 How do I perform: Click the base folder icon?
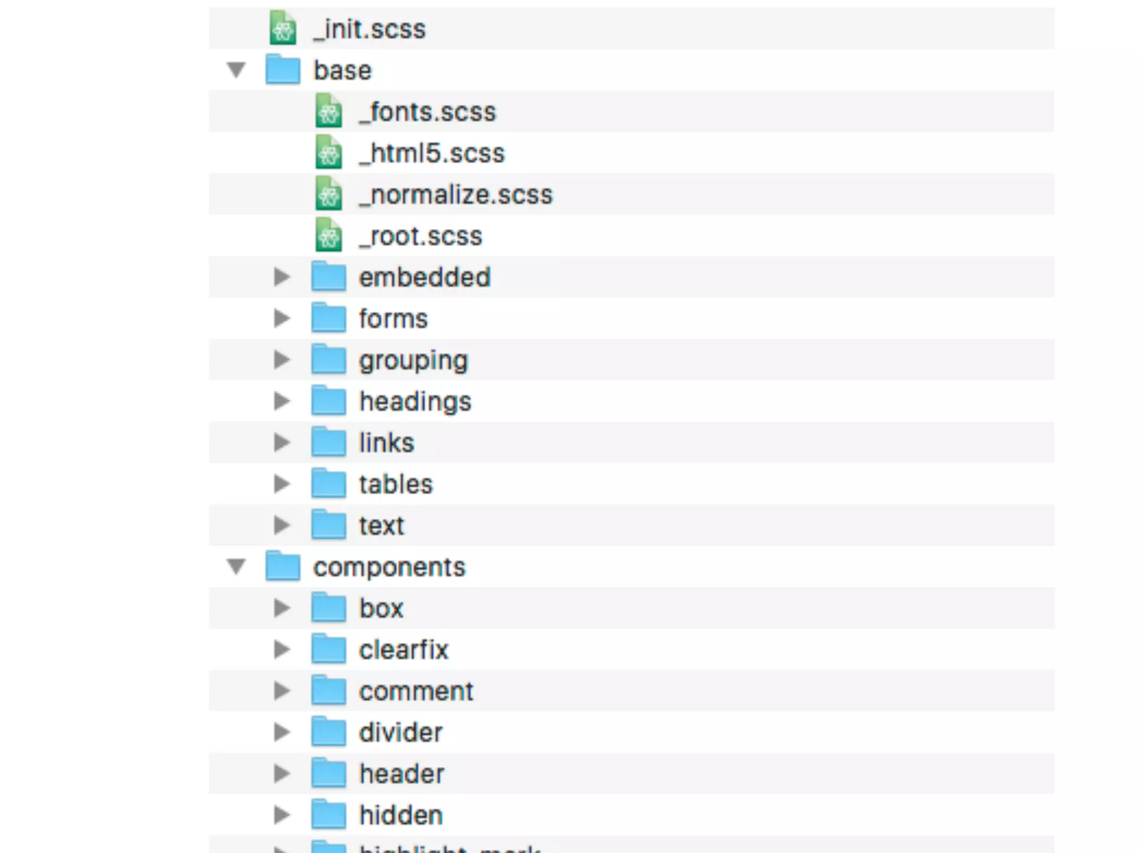tap(282, 70)
